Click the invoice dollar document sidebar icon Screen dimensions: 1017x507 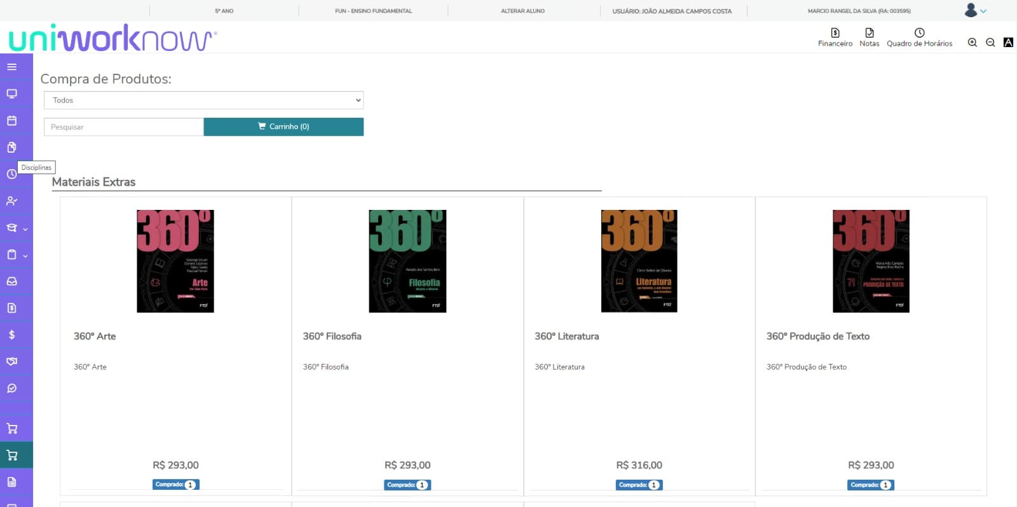tap(11, 308)
